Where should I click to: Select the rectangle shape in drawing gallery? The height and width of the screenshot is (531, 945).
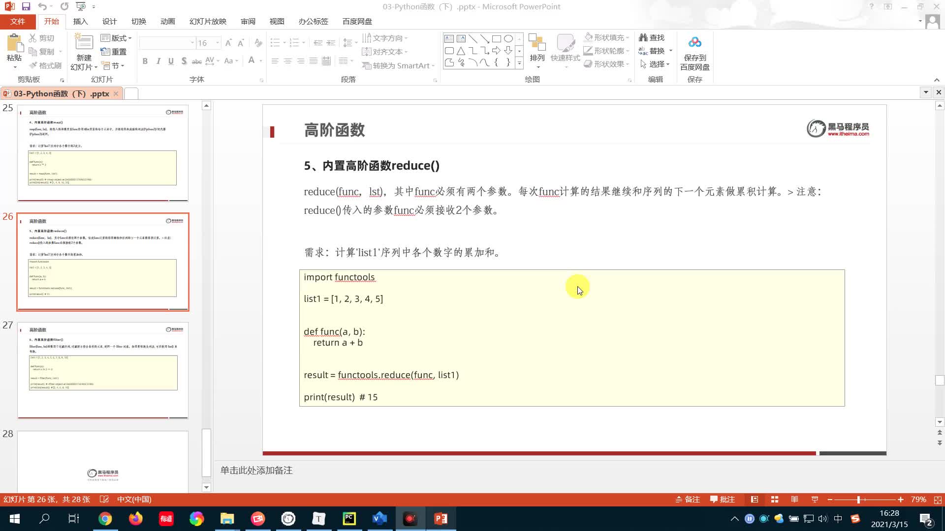[x=497, y=39]
